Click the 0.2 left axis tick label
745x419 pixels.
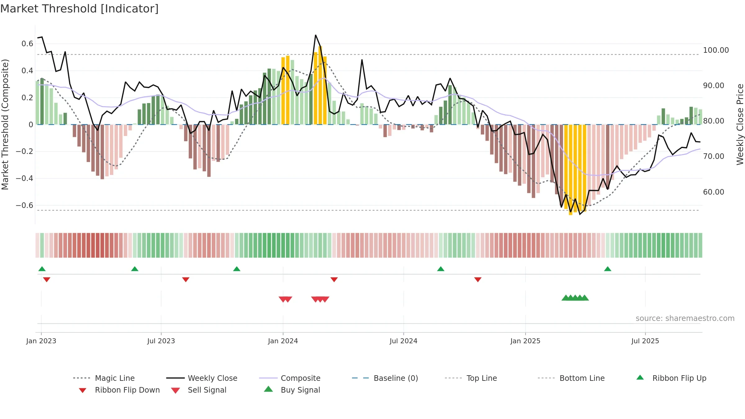(27, 98)
